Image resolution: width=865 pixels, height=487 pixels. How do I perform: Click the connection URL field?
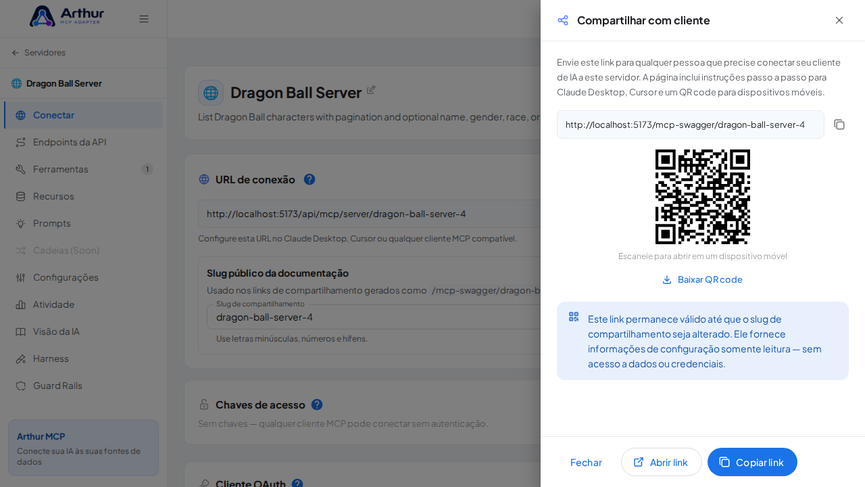click(369, 214)
